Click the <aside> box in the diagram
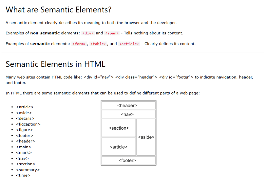The image size is (264, 182). pyautogui.click(x=146, y=137)
